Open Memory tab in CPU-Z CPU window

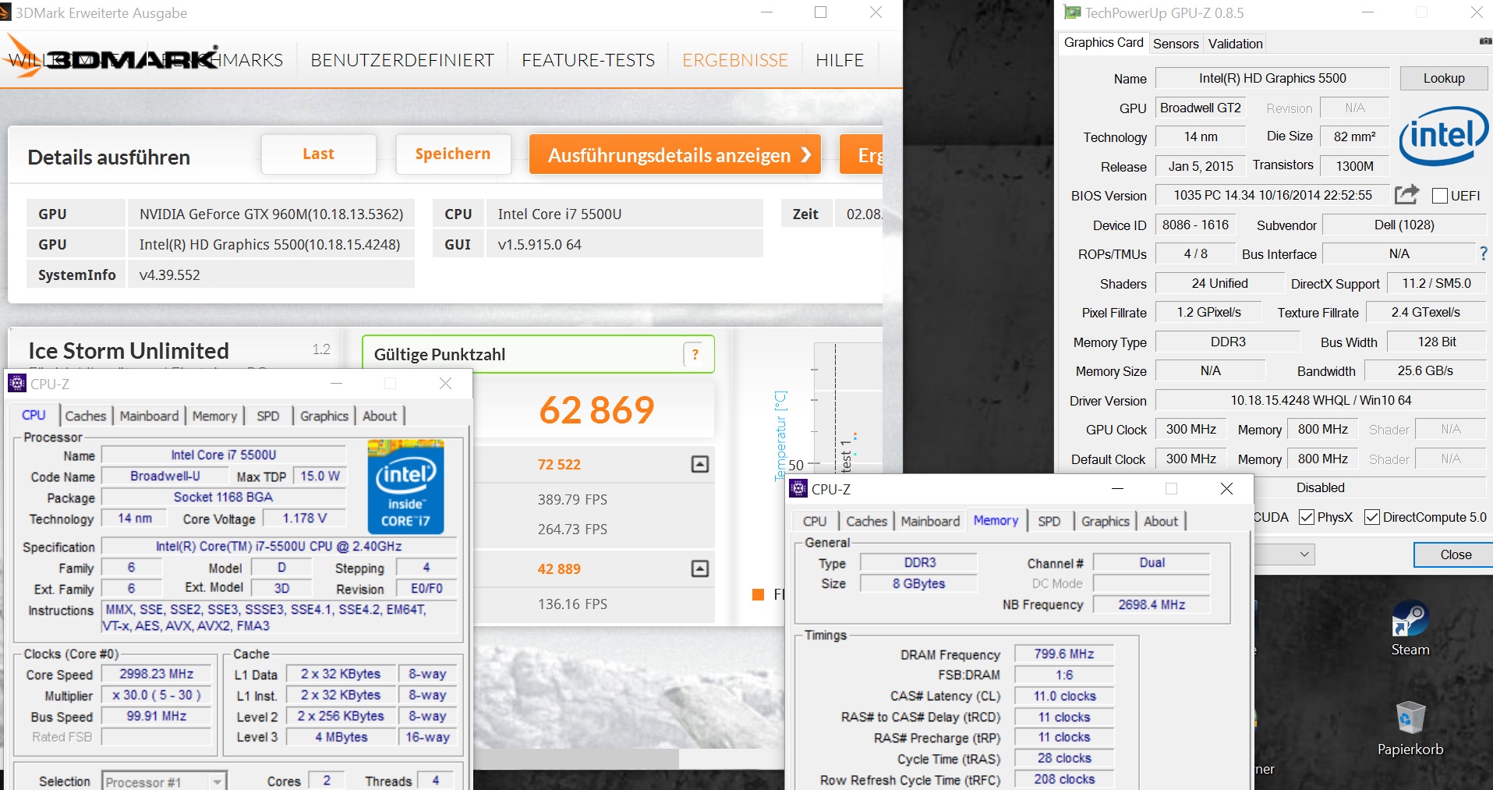click(214, 416)
